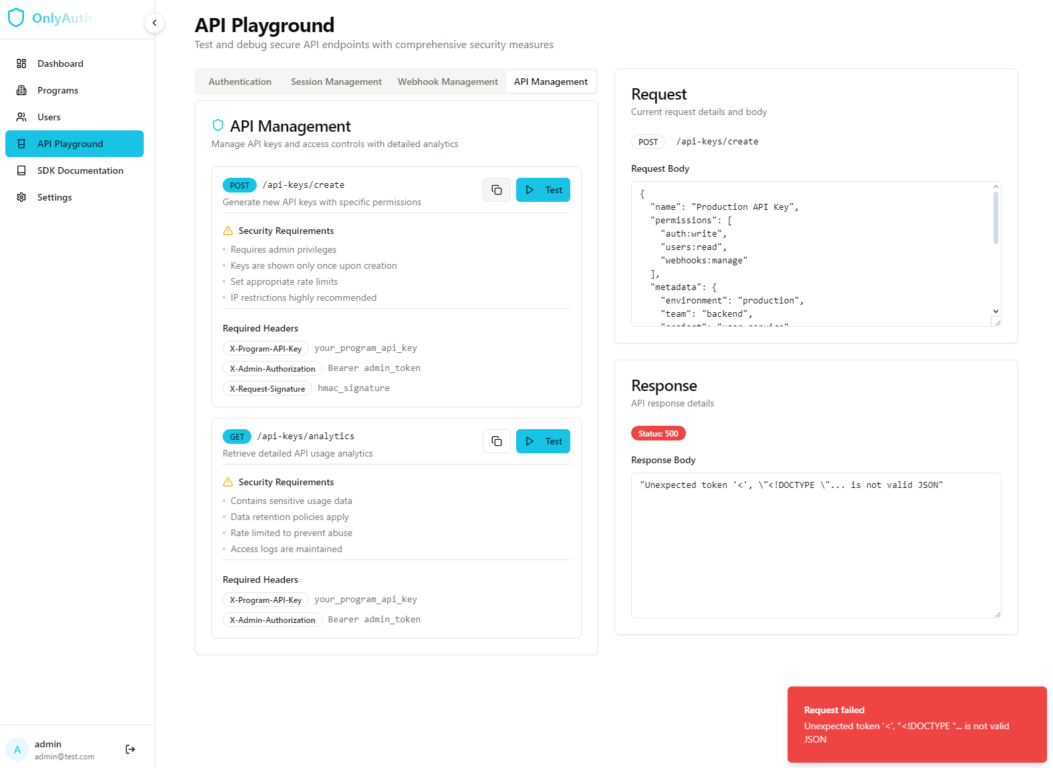Screen dimensions: 1053x768
Task: Click the hmac_signature value
Action: (354, 388)
